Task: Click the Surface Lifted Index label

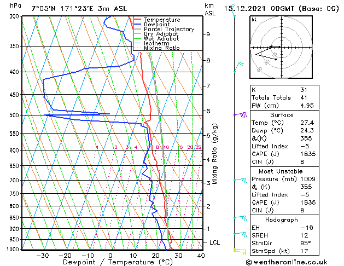Action: click(x=270, y=146)
